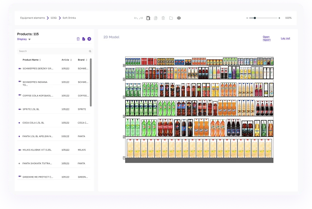Sort by Article column
Viewport: 312px width, 209px height.
tap(67, 60)
